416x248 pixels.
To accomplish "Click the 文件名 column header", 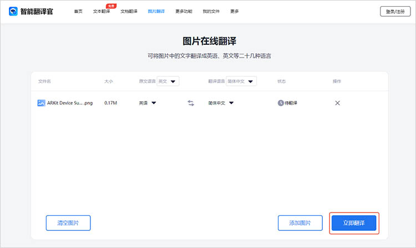I will point(44,81).
